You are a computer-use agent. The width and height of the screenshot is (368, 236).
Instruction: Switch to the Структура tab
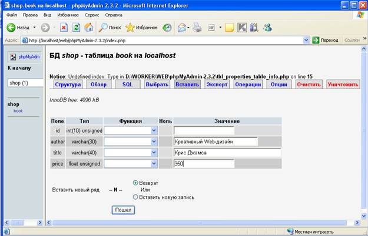(68, 85)
